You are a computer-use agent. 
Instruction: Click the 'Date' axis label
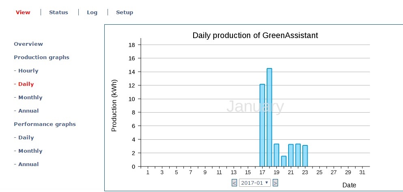[349, 185]
